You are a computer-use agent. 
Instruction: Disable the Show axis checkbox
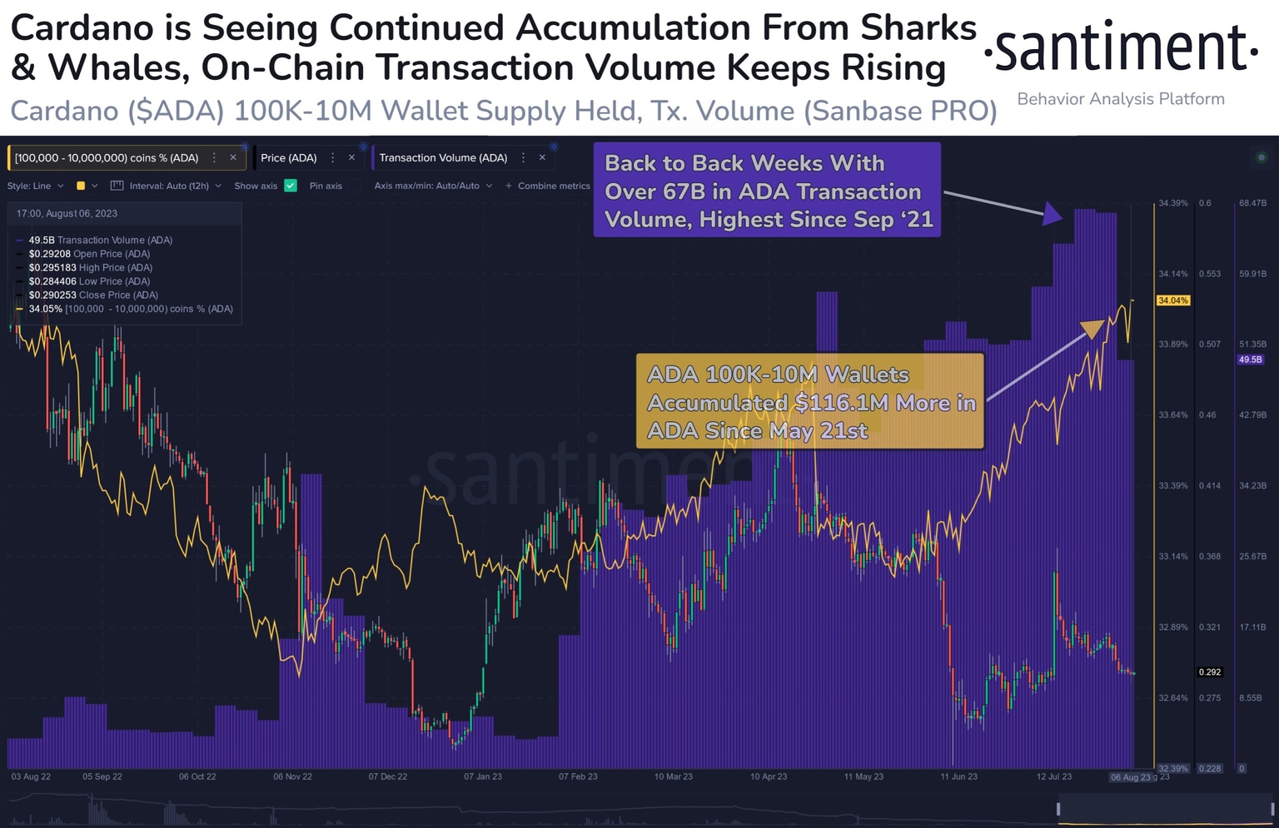click(290, 186)
